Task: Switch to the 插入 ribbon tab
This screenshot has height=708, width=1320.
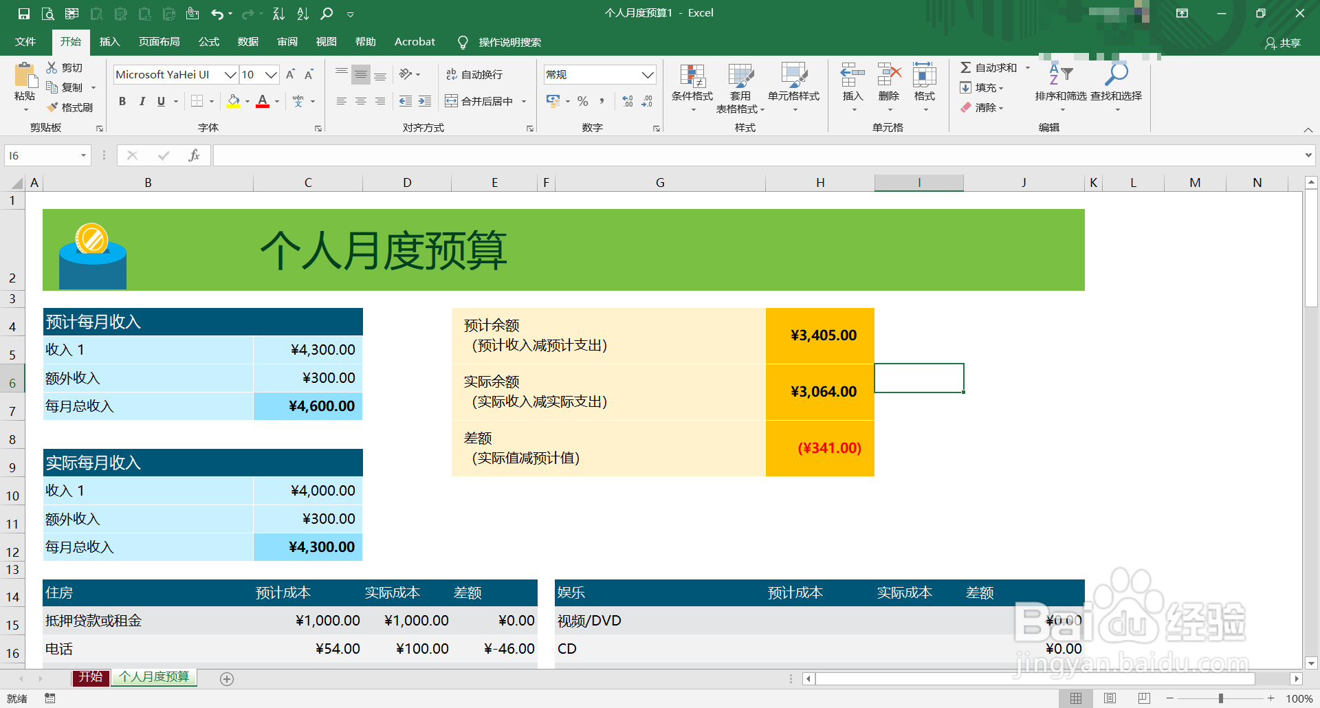Action: (109, 41)
